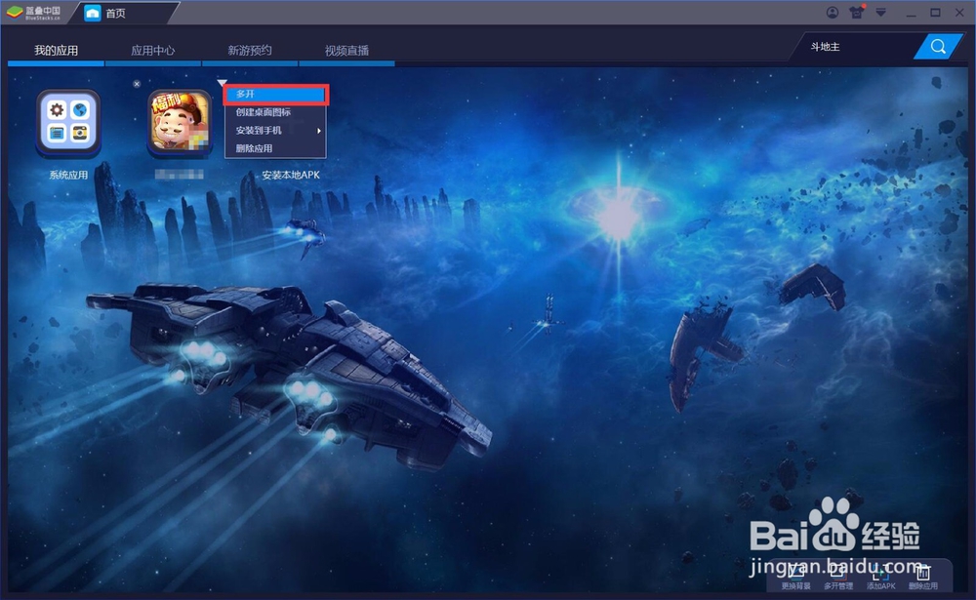Viewport: 976px width, 600px height.
Task: Open the t-shirt skin icon in title bar
Action: [857, 13]
